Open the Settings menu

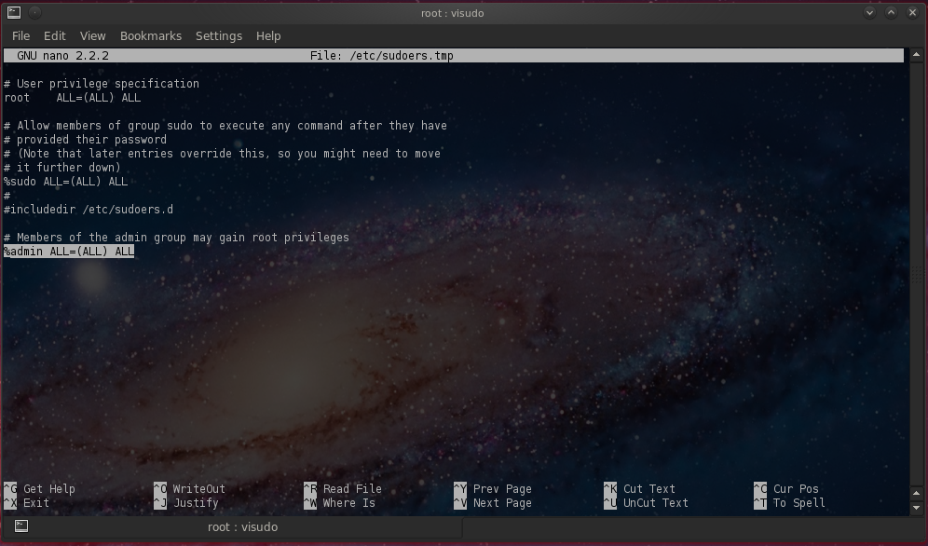[x=218, y=35]
